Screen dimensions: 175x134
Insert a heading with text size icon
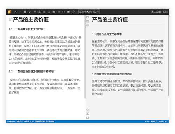(35, 12)
